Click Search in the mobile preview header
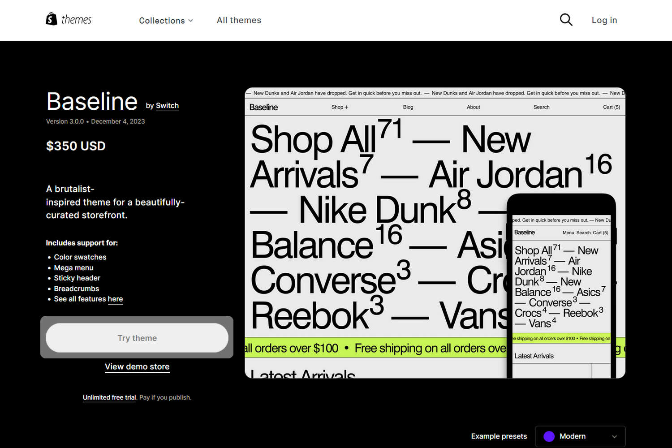The height and width of the screenshot is (448, 672). tap(583, 233)
